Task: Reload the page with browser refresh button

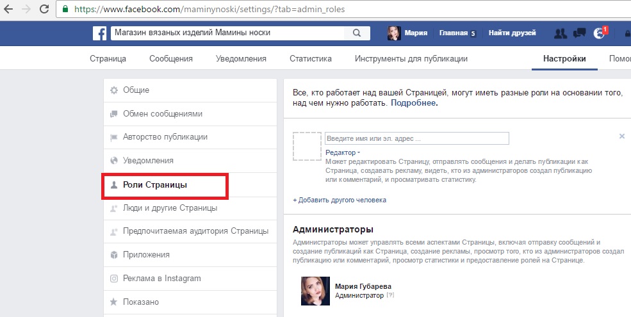Action: click(x=44, y=10)
